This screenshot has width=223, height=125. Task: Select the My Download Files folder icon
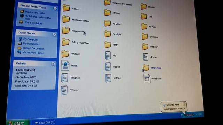click(66, 19)
